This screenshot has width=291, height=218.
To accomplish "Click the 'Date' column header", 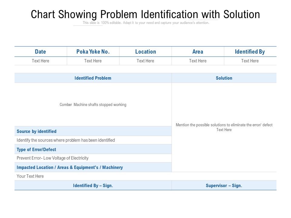I will point(40,51).
